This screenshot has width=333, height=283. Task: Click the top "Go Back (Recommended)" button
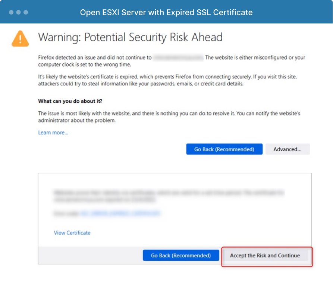tap(224, 149)
